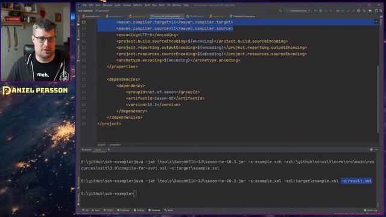Open the Problems tool window button
The height and width of the screenshot is (217, 386).
123,210
